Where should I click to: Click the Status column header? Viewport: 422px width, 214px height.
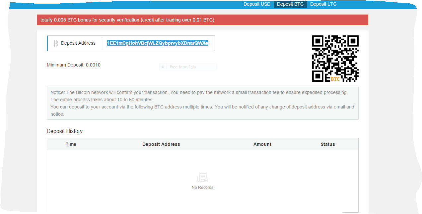328,144
